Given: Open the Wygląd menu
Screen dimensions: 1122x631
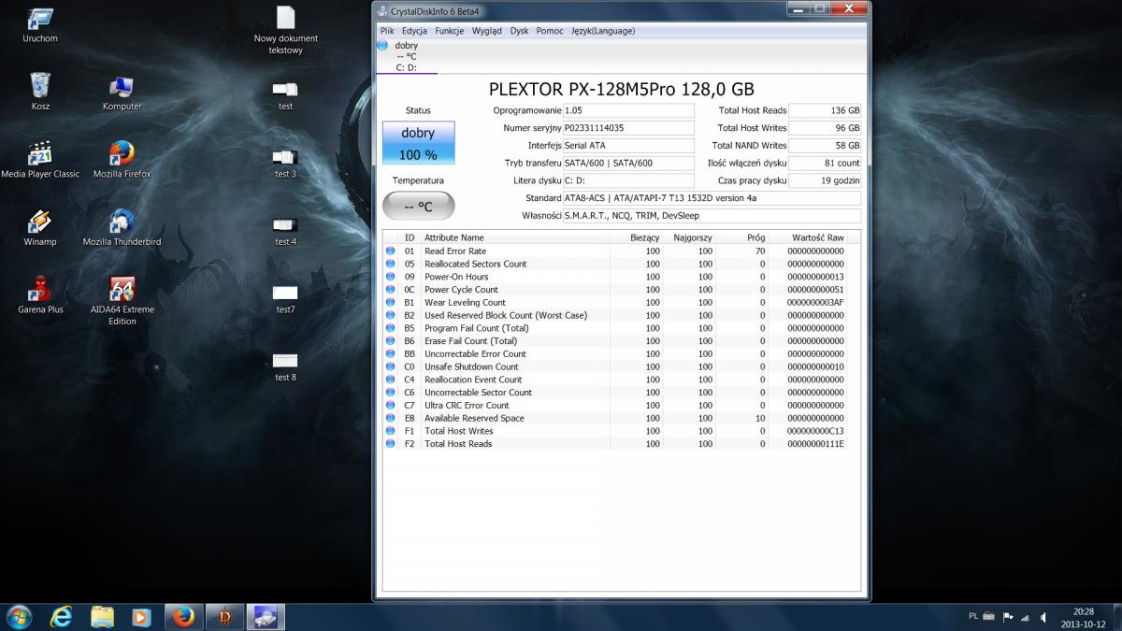Looking at the screenshot, I should click(x=487, y=31).
